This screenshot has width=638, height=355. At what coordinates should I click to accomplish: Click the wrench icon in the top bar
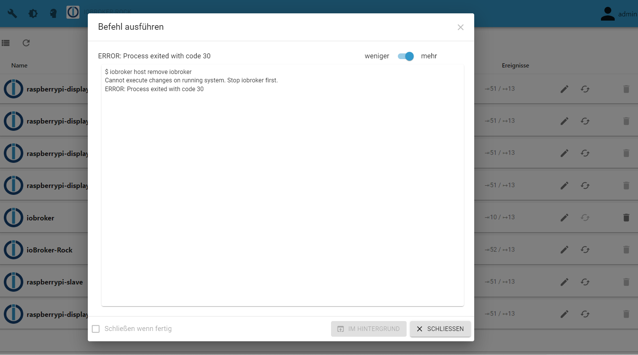pyautogui.click(x=12, y=14)
